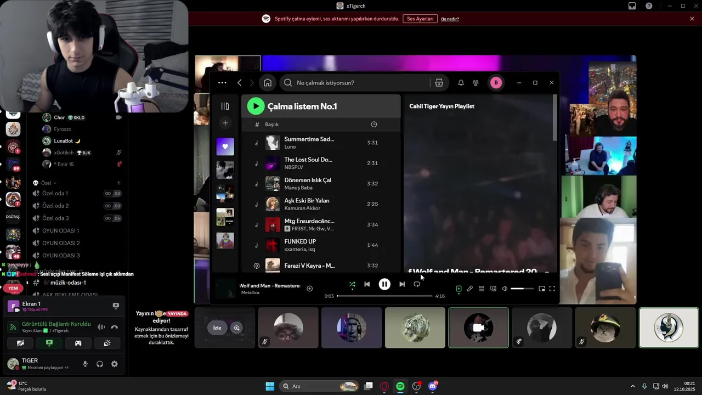Expand Spotify library sidebar

(225, 106)
